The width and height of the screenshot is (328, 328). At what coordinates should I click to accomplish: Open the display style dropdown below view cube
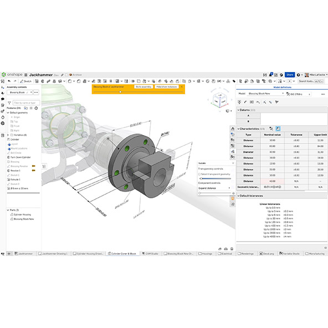(229, 111)
